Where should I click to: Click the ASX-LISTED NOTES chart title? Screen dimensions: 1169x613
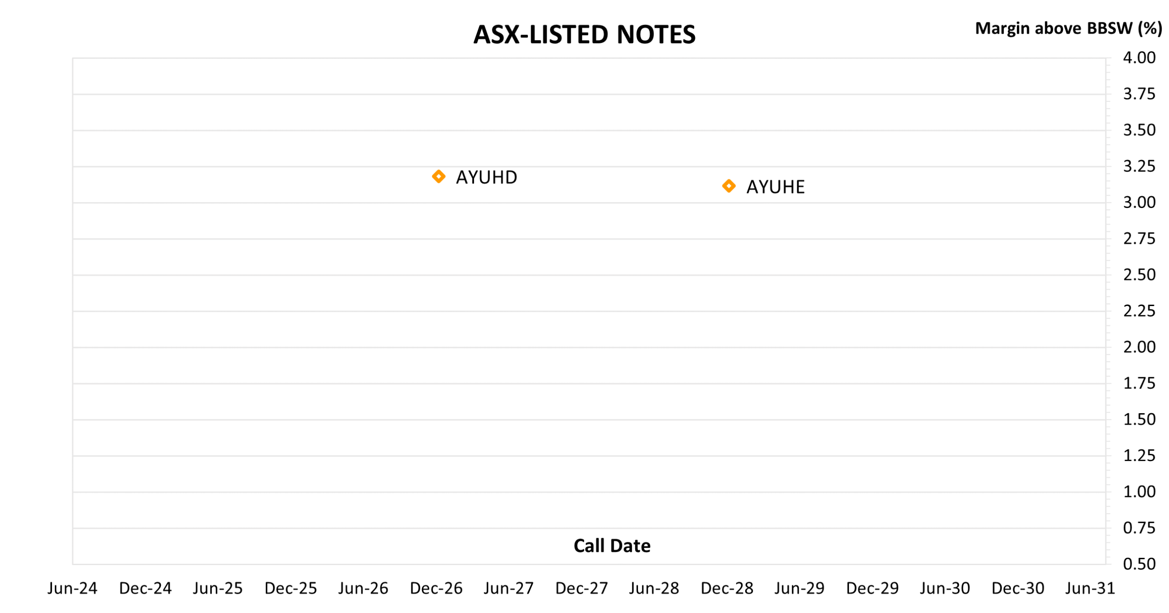584,35
